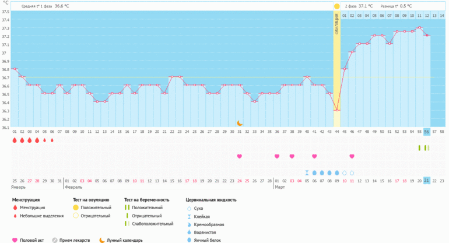Click the heart icon on cycle day 46
The image size is (449, 243).
(352, 156)
